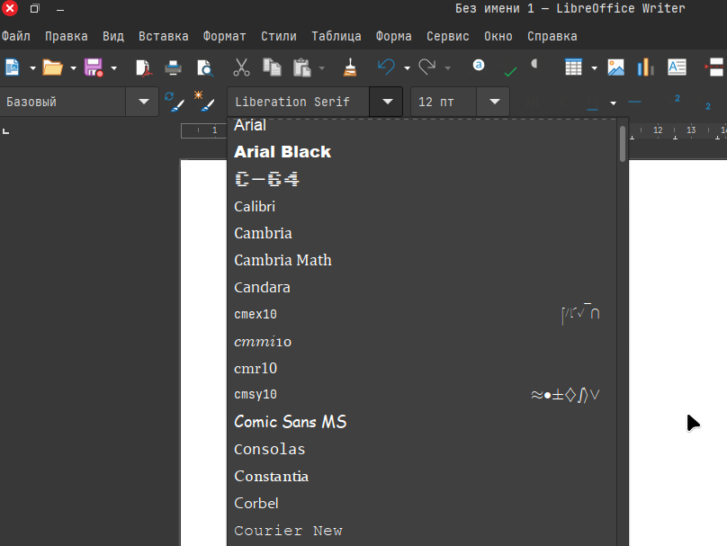The image size is (727, 546).
Task: Open the Базовый paragraph style dropdown
Action: (x=142, y=101)
